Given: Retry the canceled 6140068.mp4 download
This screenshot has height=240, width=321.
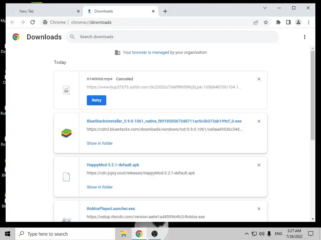Looking at the screenshot, I should (x=97, y=100).
